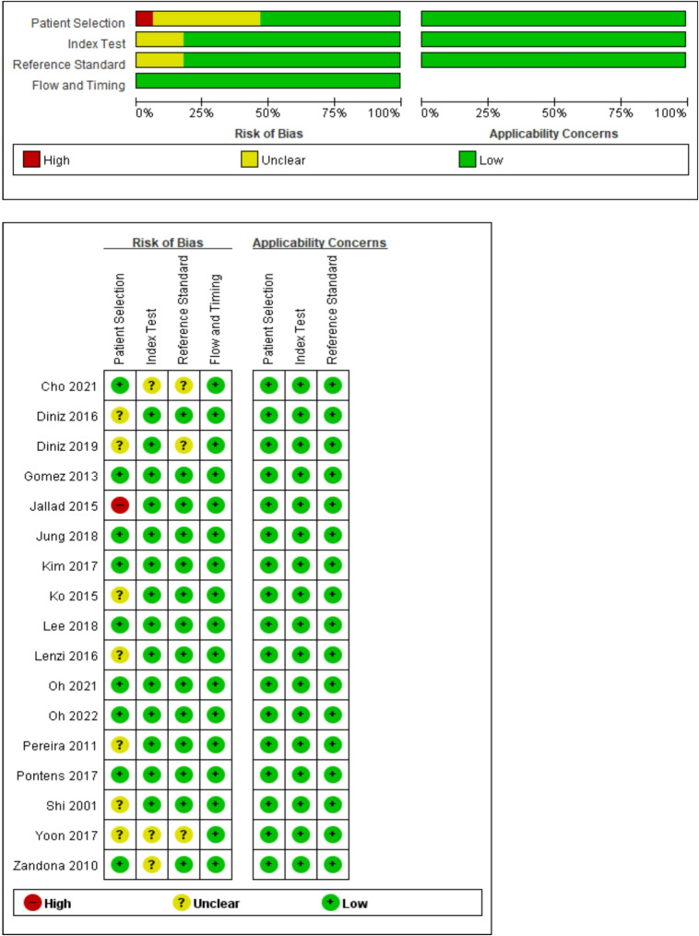
Task: Click the 'Jung 2018' study label
Action: pos(66,536)
